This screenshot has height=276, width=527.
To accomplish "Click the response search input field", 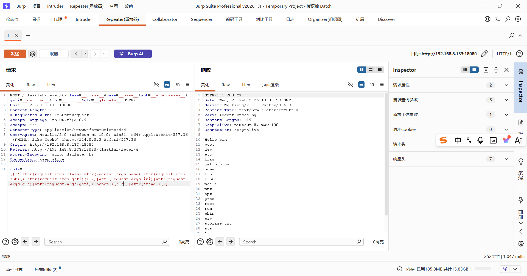I will point(301,242).
